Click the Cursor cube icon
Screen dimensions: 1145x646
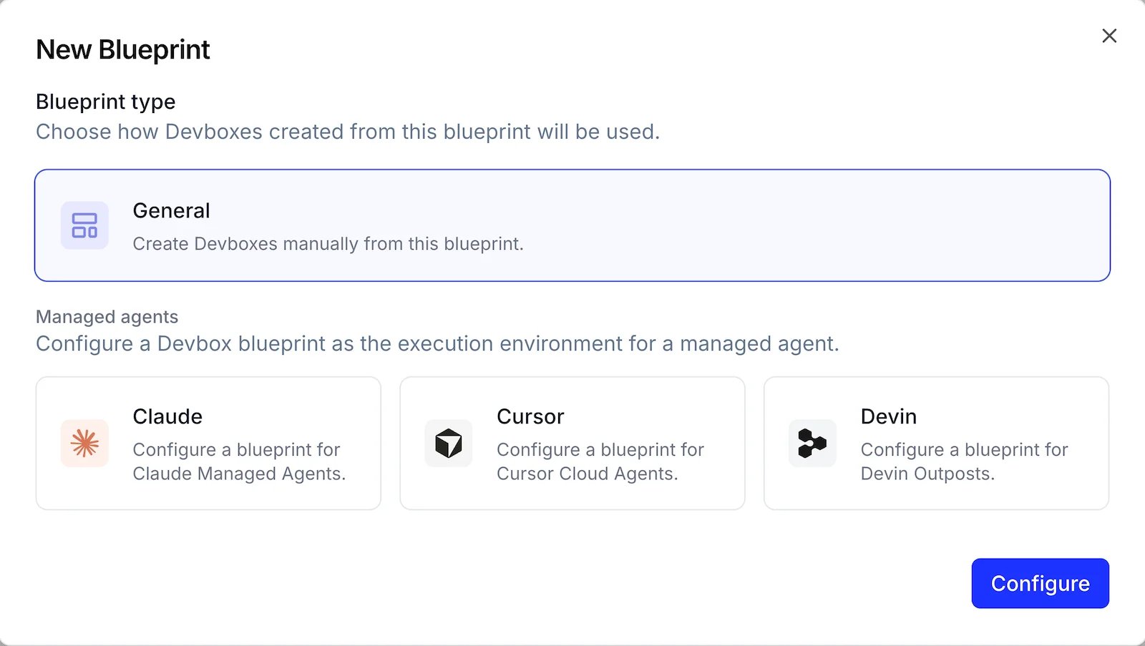pos(449,444)
